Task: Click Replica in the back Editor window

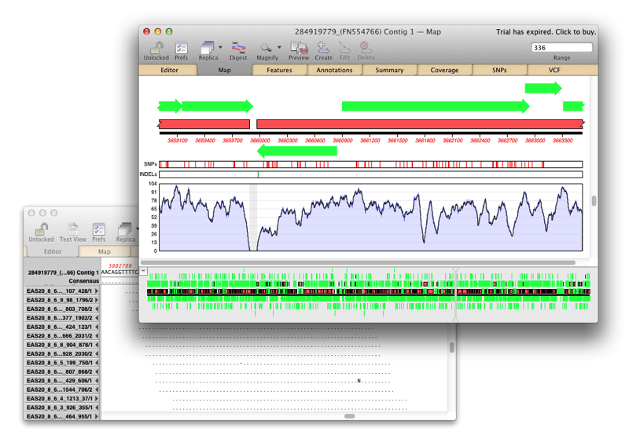Action: (126, 233)
